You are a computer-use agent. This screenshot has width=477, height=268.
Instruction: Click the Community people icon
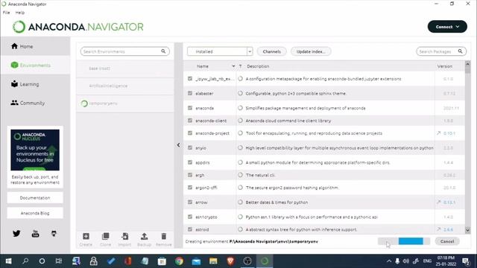14,103
